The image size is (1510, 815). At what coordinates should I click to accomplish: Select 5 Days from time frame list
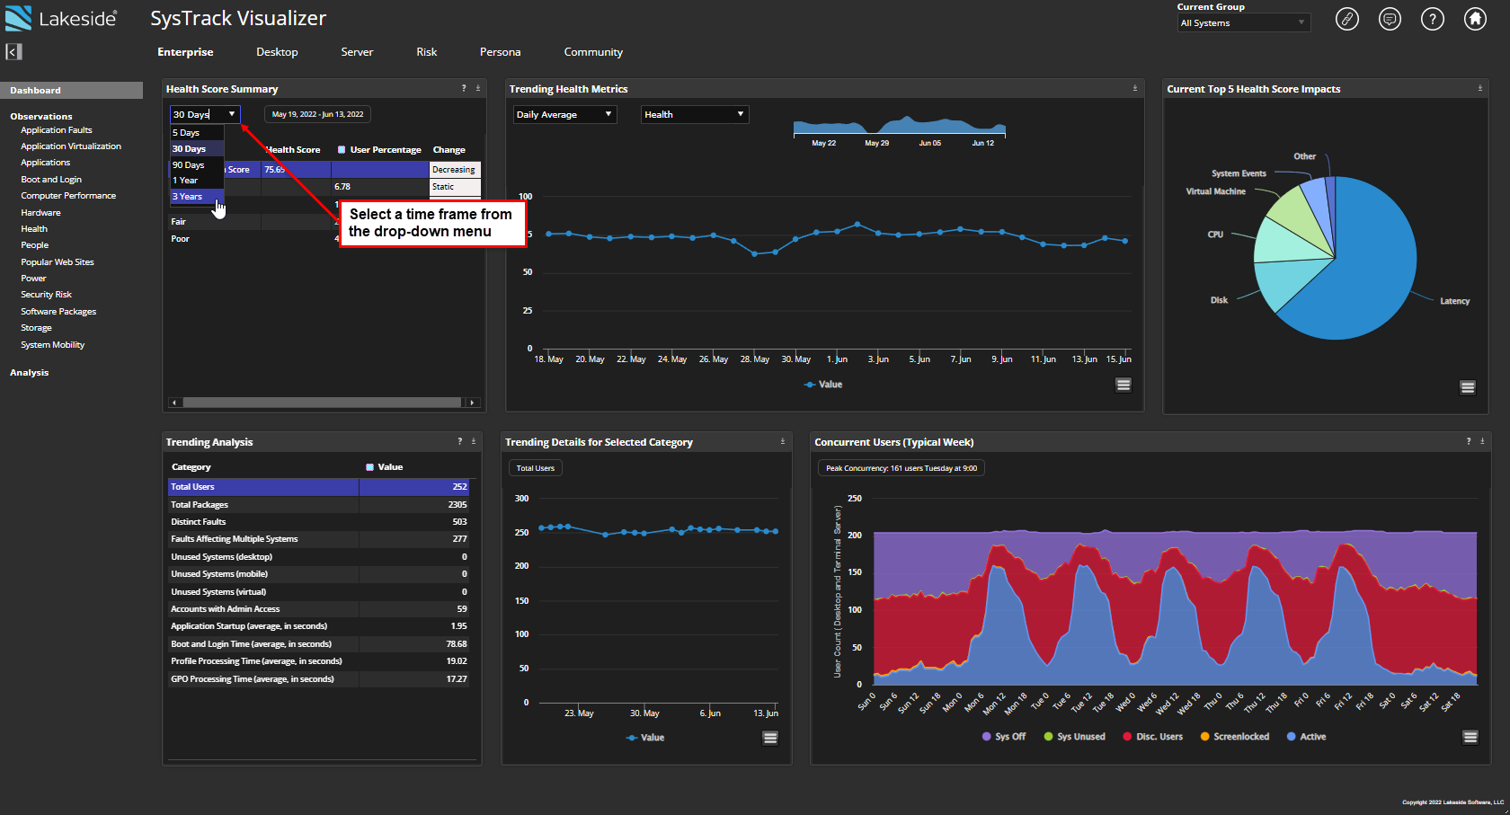click(x=197, y=133)
